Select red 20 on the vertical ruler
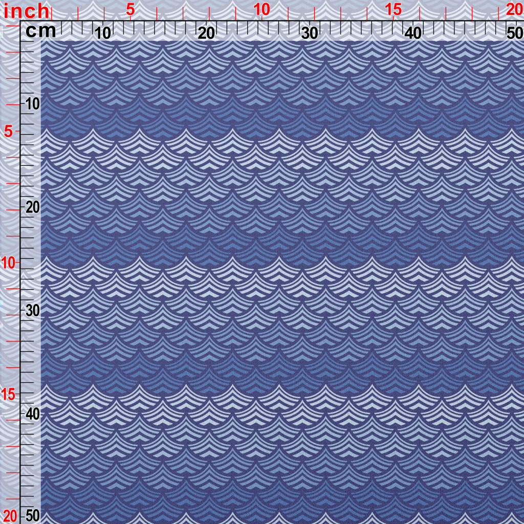Viewport: 524px width, 524px height. click(x=10, y=515)
